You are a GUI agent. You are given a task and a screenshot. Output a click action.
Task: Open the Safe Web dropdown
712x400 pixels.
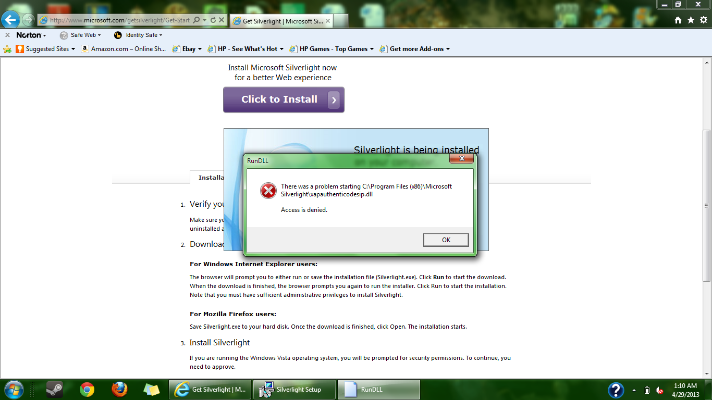click(x=80, y=35)
